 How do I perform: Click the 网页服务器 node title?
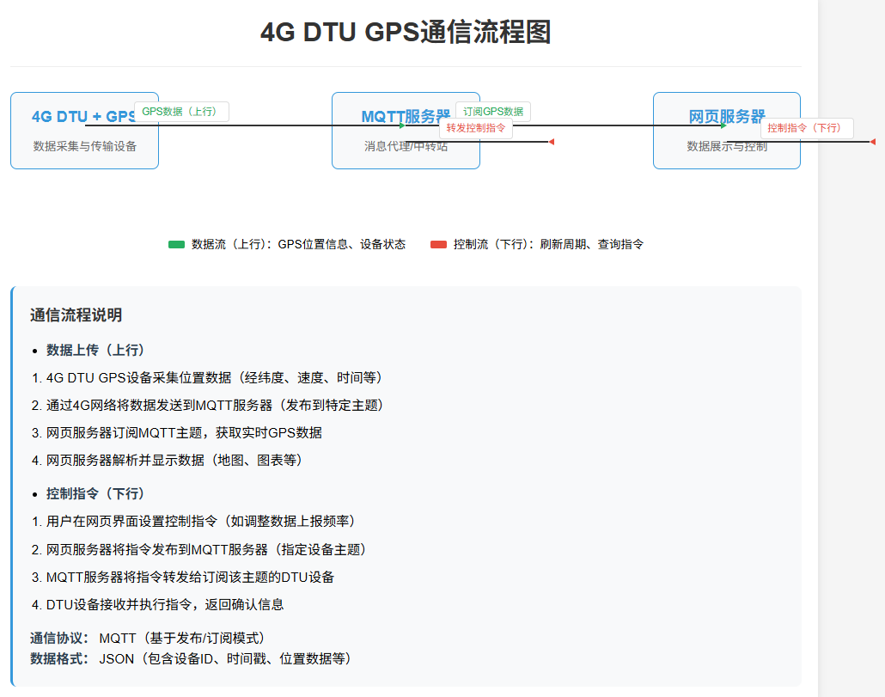click(x=727, y=116)
